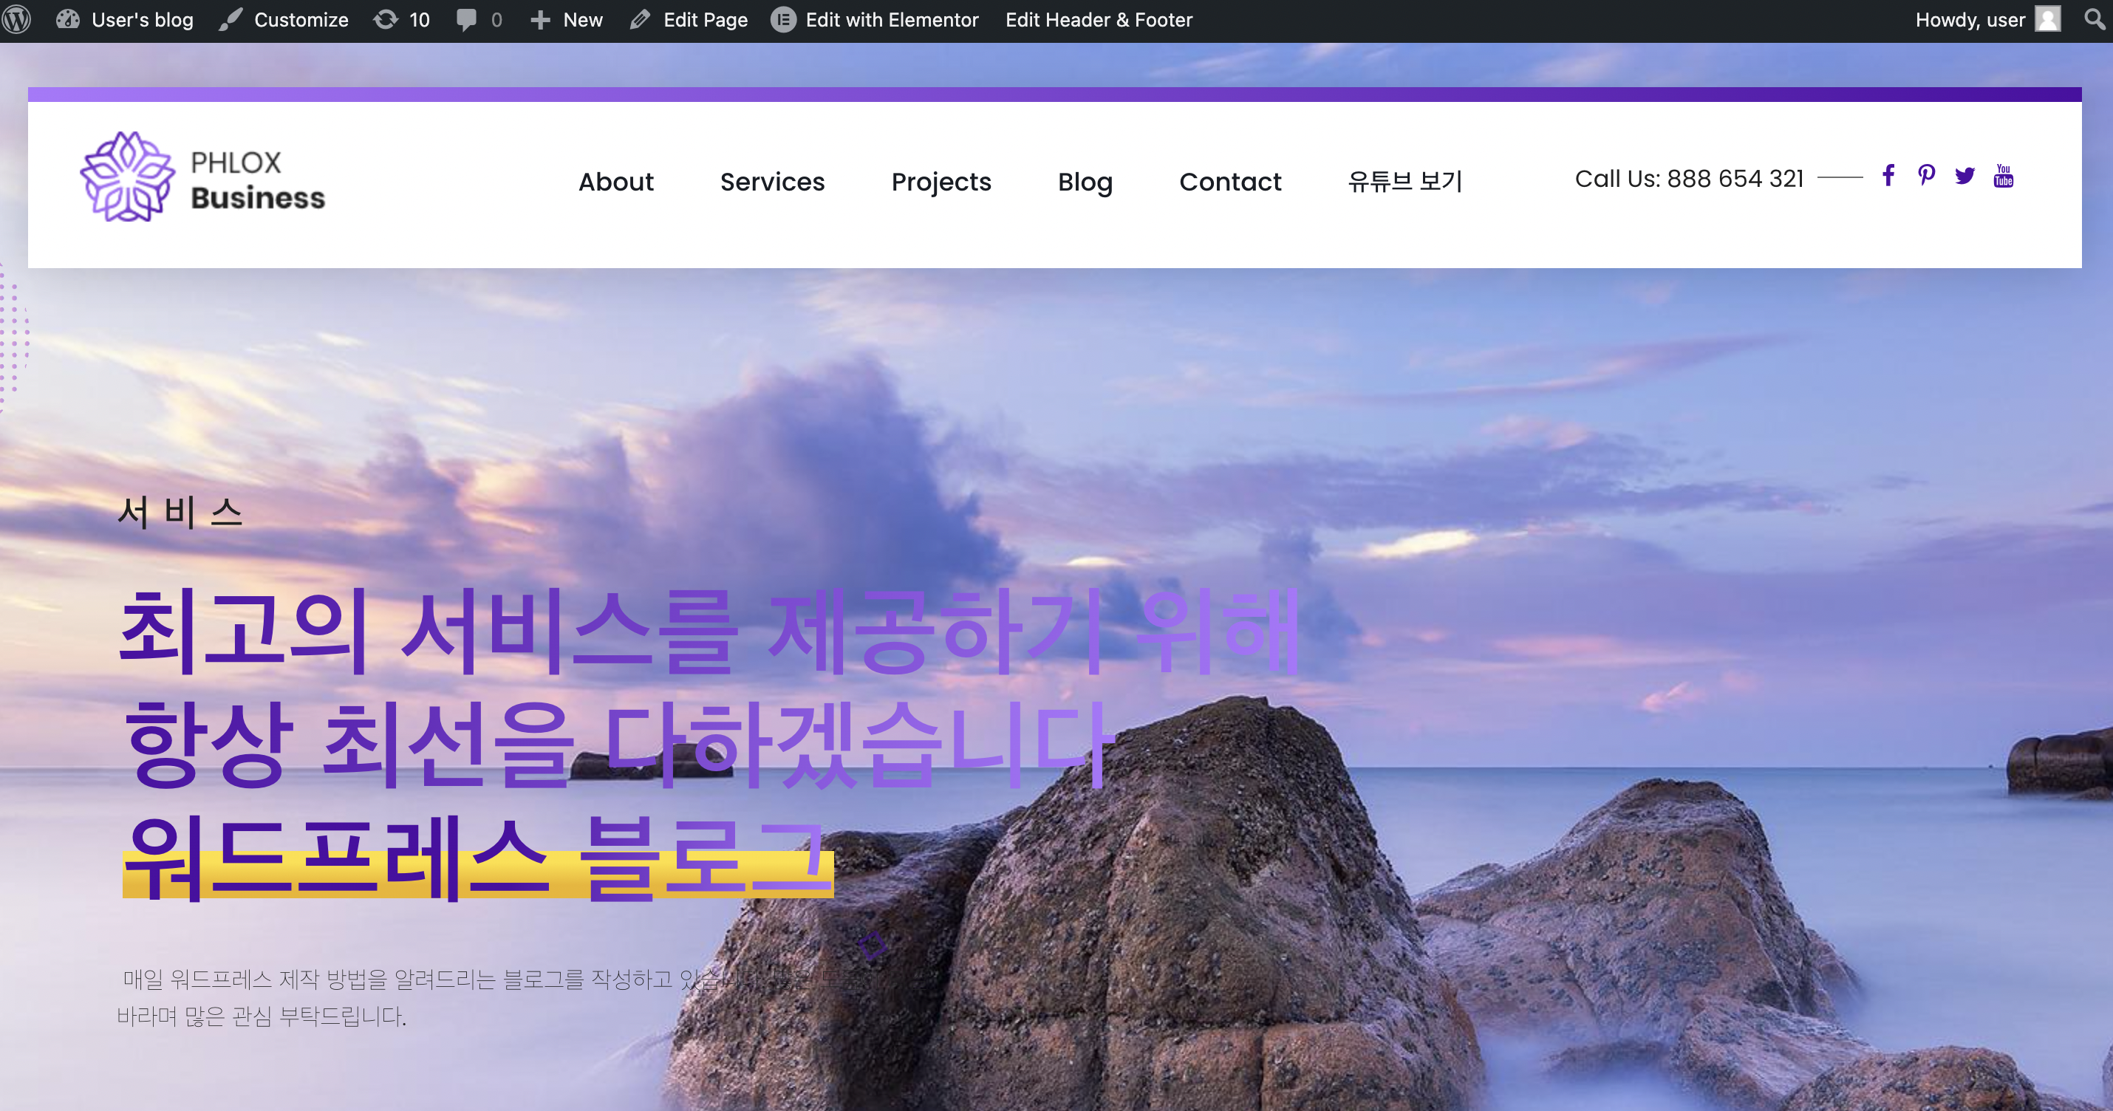
Task: Go to the Services menu item
Action: click(772, 181)
